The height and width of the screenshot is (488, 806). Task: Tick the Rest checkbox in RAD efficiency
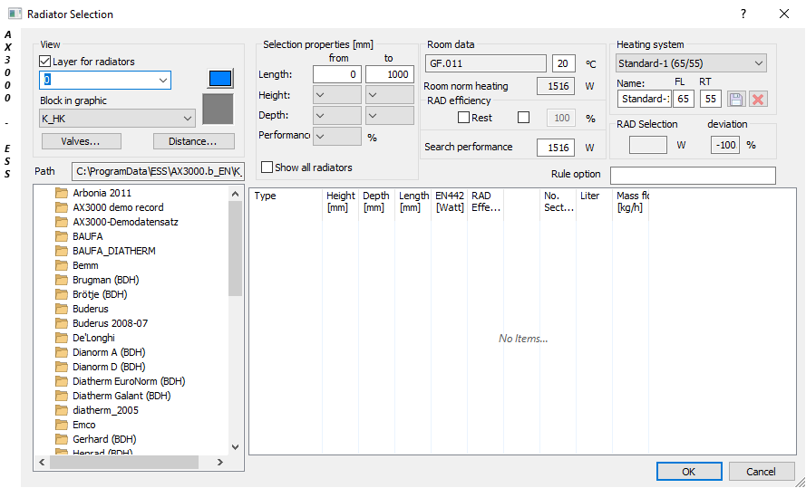pyautogui.click(x=463, y=118)
